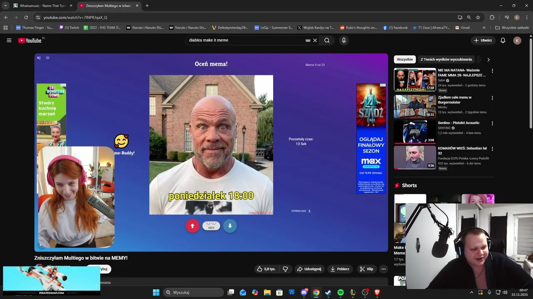Dislike the video with thumbs down
The height and width of the screenshot is (299, 533).
pos(285,269)
